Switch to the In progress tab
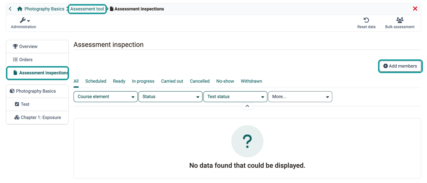 (x=143, y=81)
